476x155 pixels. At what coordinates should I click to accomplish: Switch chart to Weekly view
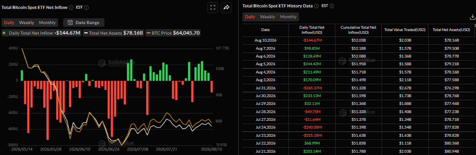click(27, 23)
